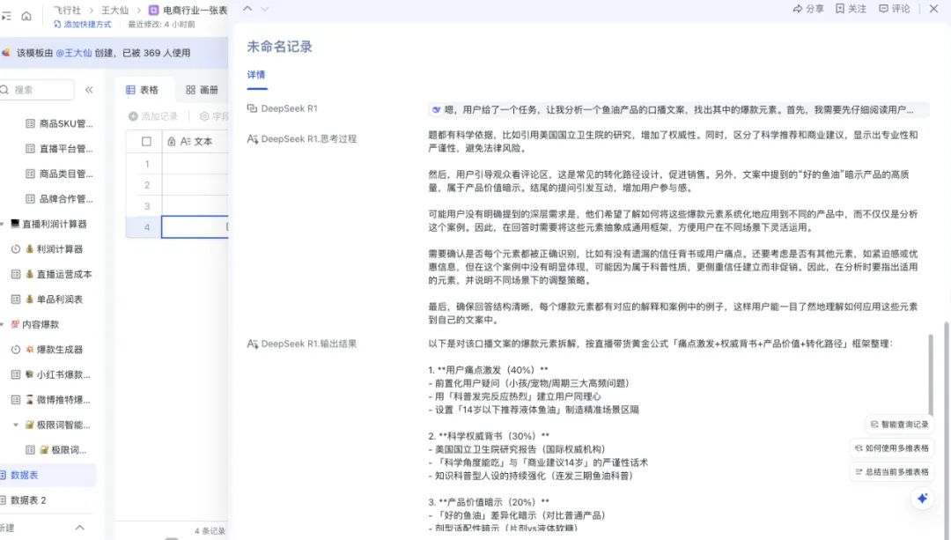Select row 3 in the table
Screen dimensions: 951x540
coord(147,206)
